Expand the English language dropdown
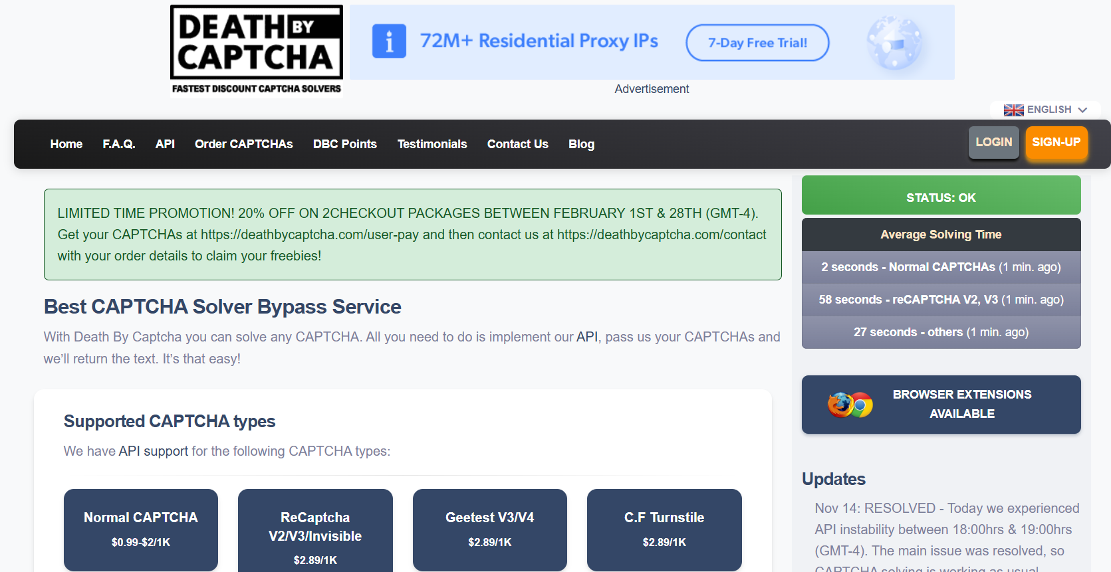Image resolution: width=1111 pixels, height=572 pixels. [1046, 110]
